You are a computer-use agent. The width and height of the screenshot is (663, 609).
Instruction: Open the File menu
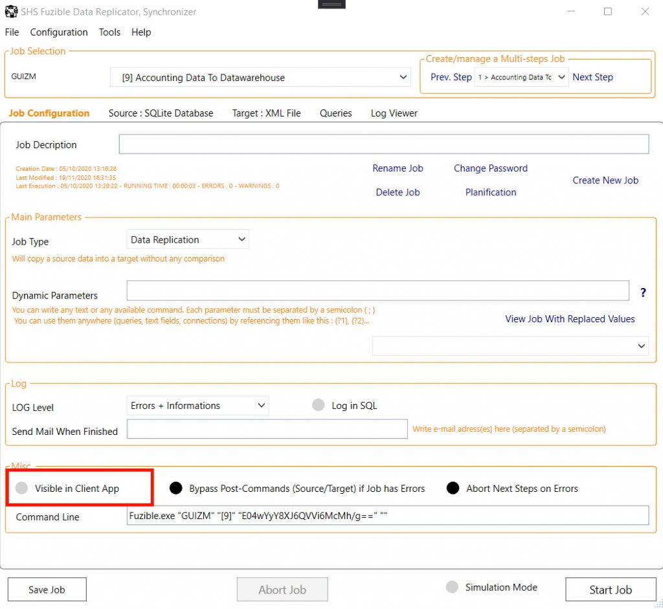tap(12, 32)
